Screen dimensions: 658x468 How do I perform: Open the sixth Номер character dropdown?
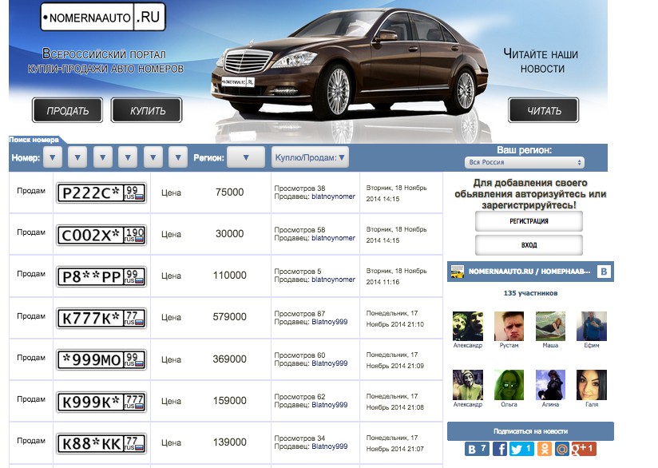tap(178, 157)
